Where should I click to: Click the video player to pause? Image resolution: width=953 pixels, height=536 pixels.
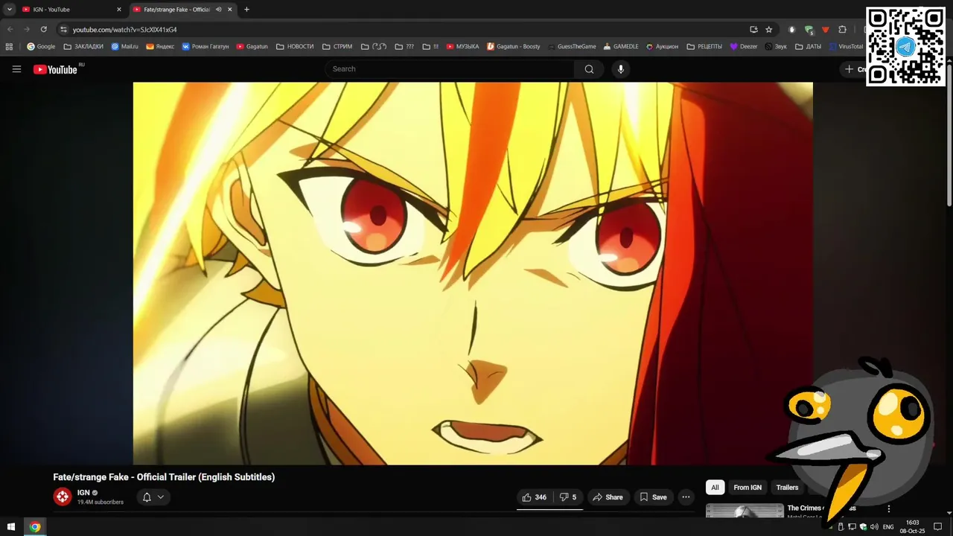coord(473,273)
